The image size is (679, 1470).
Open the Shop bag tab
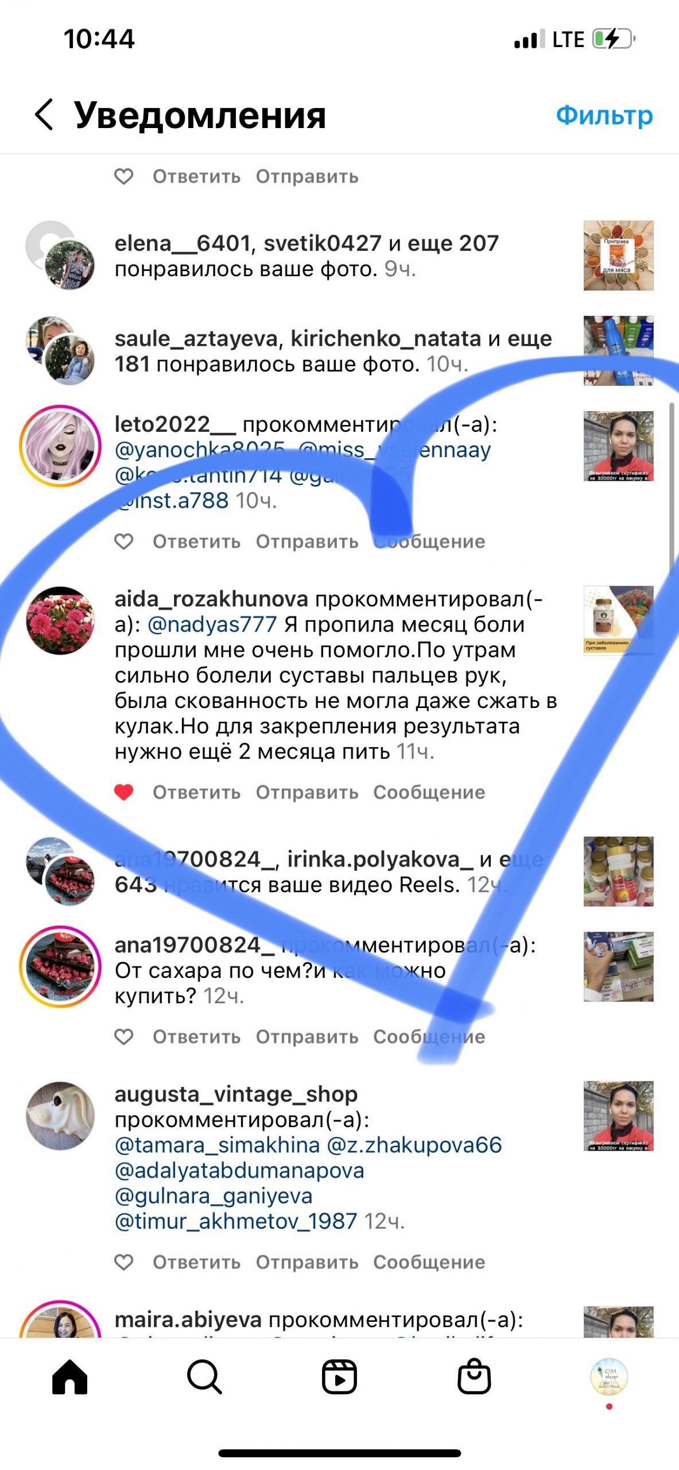[x=474, y=1376]
